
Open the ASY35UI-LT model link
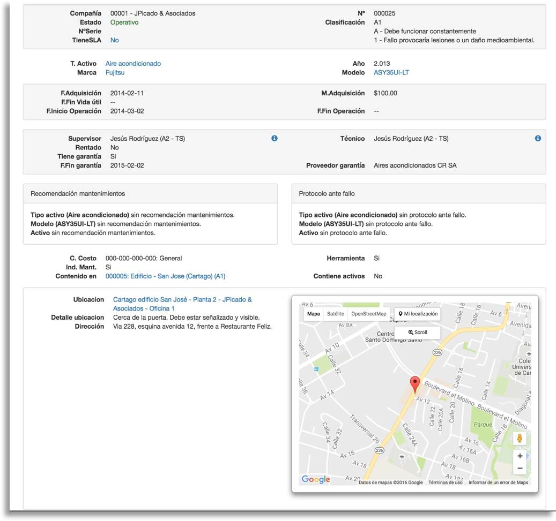tap(391, 72)
